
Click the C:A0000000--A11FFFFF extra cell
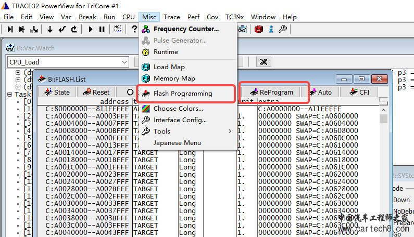tap(299, 109)
